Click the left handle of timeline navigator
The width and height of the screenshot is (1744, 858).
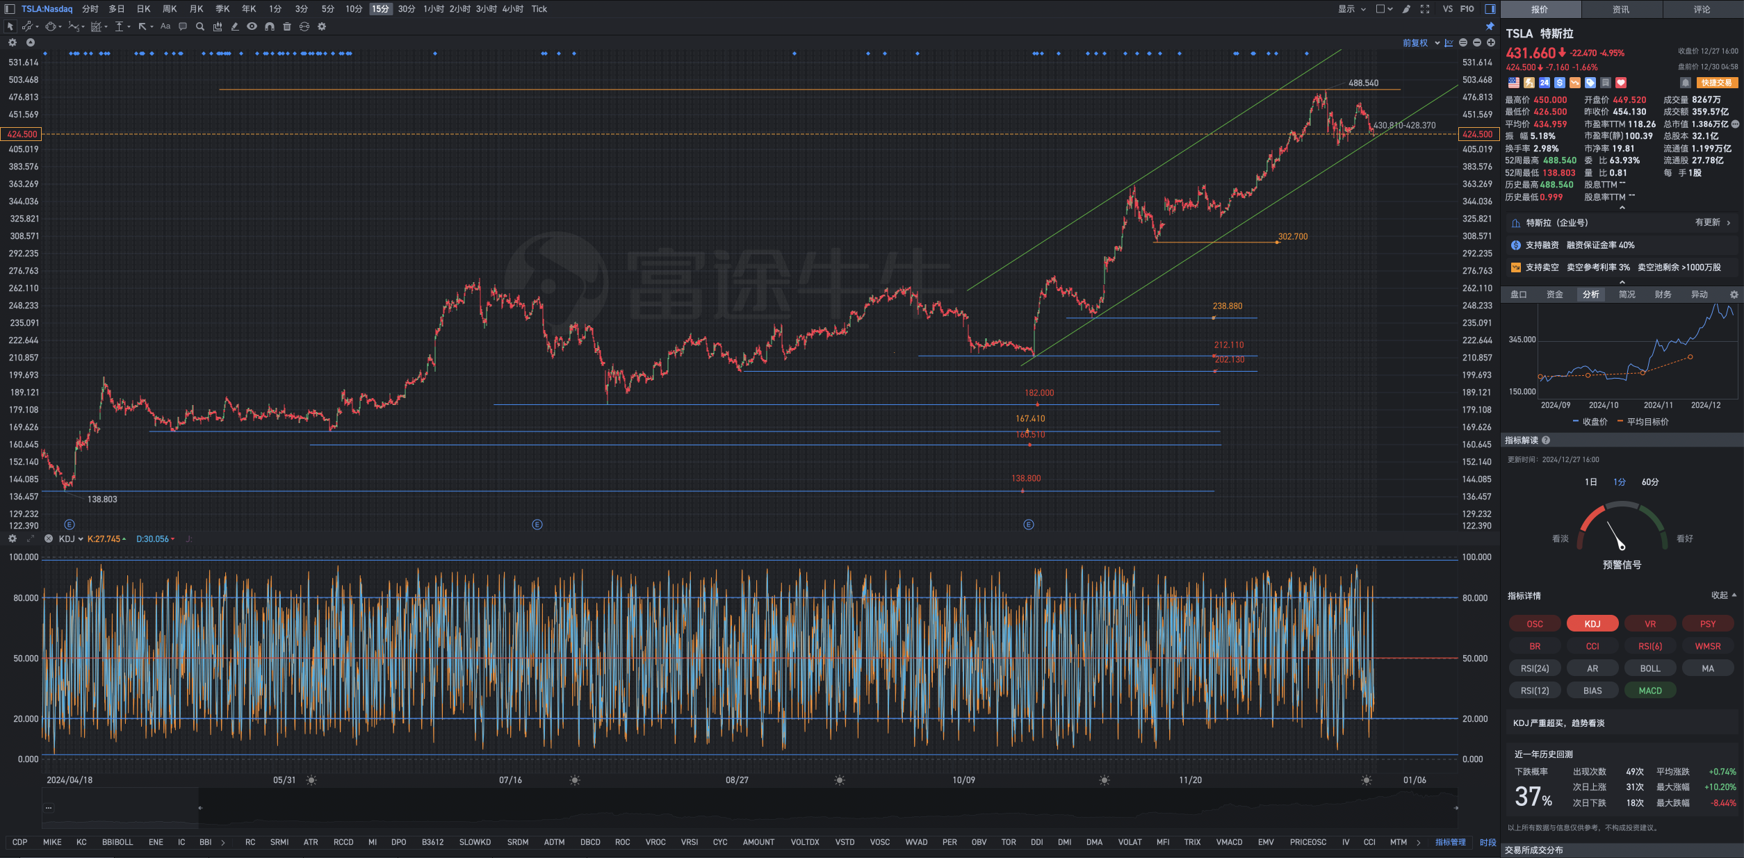[200, 808]
